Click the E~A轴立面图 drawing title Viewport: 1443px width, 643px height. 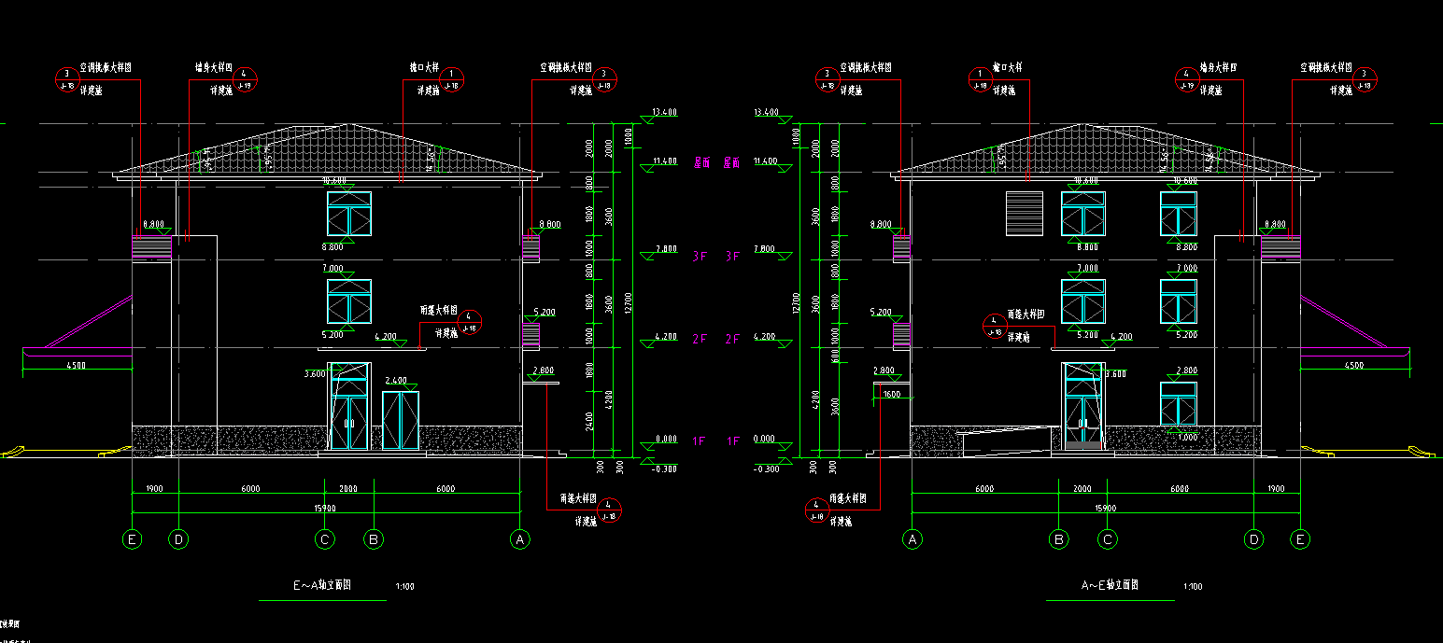pyautogui.click(x=322, y=586)
